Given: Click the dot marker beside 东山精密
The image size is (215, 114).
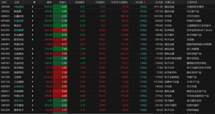Looking at the screenshot, I should [x=33, y=35].
